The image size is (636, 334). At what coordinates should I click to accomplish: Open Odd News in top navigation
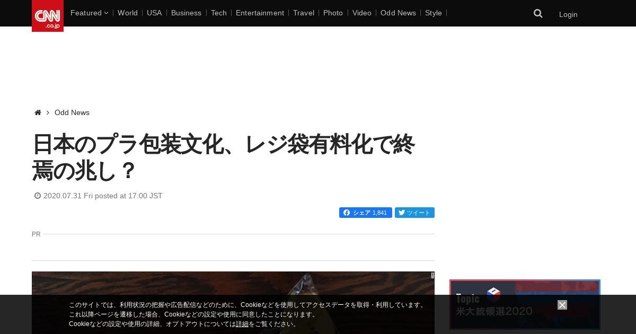click(398, 13)
